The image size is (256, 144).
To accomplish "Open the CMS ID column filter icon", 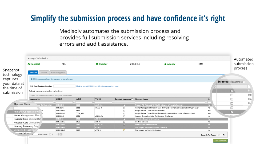I will point(74,102).
